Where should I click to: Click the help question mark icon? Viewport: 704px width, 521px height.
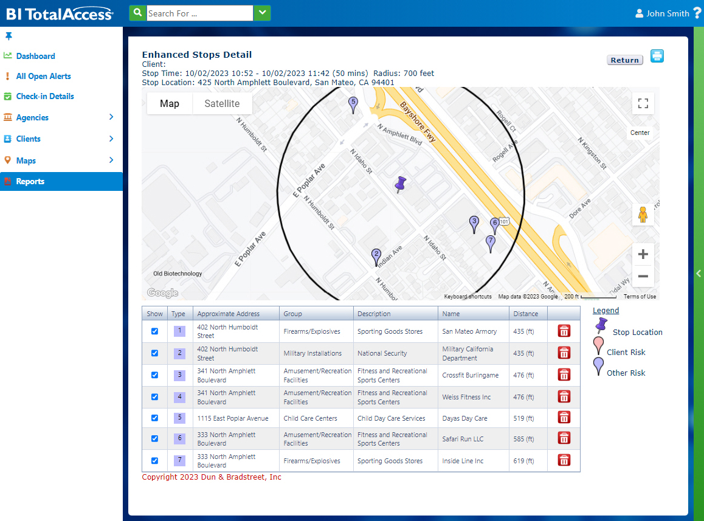tap(697, 13)
